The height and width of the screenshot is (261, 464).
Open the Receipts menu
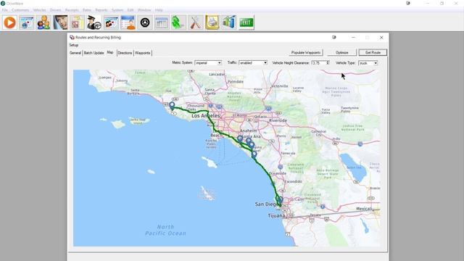tap(72, 10)
